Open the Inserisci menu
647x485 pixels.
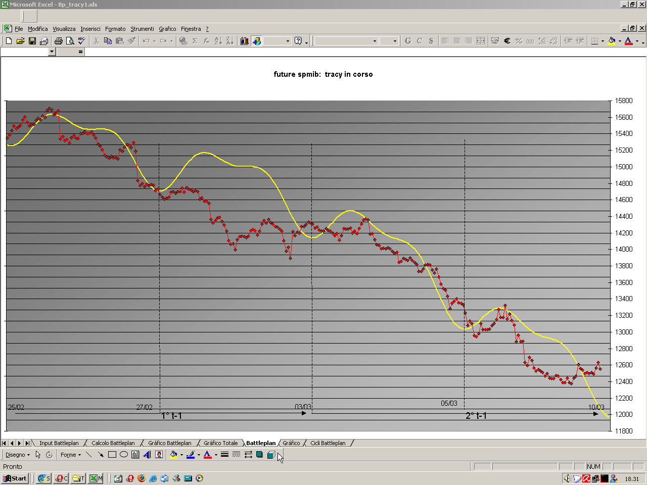90,29
